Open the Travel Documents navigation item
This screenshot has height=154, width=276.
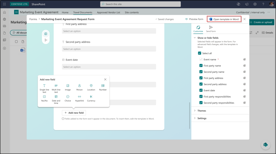[83, 12]
